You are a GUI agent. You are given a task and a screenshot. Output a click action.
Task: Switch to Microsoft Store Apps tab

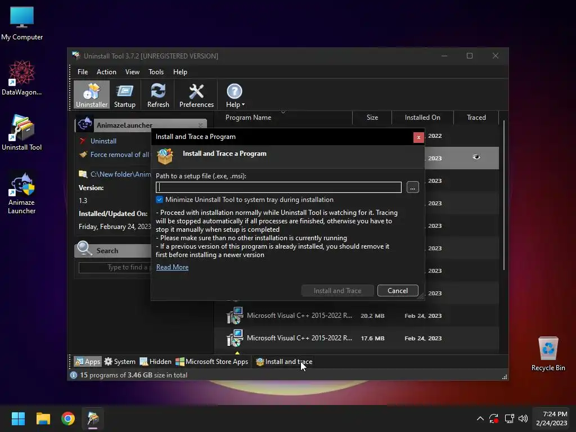[x=212, y=362]
